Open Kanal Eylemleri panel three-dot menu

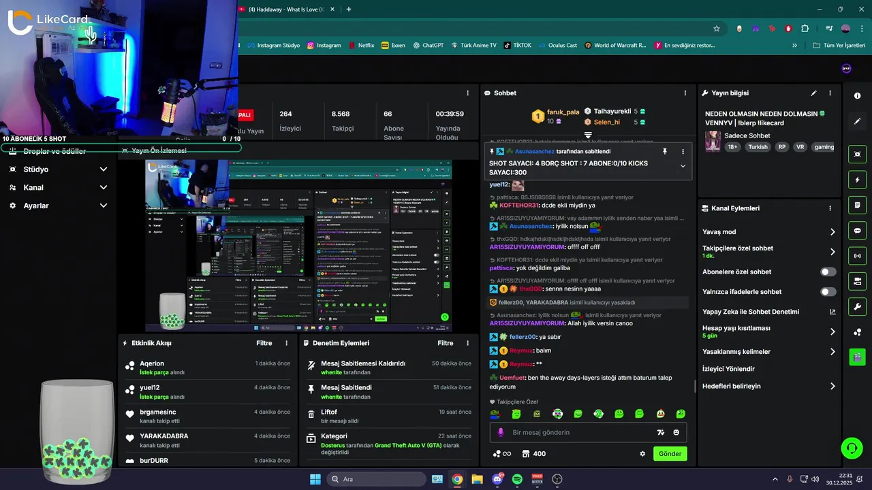[x=830, y=208]
